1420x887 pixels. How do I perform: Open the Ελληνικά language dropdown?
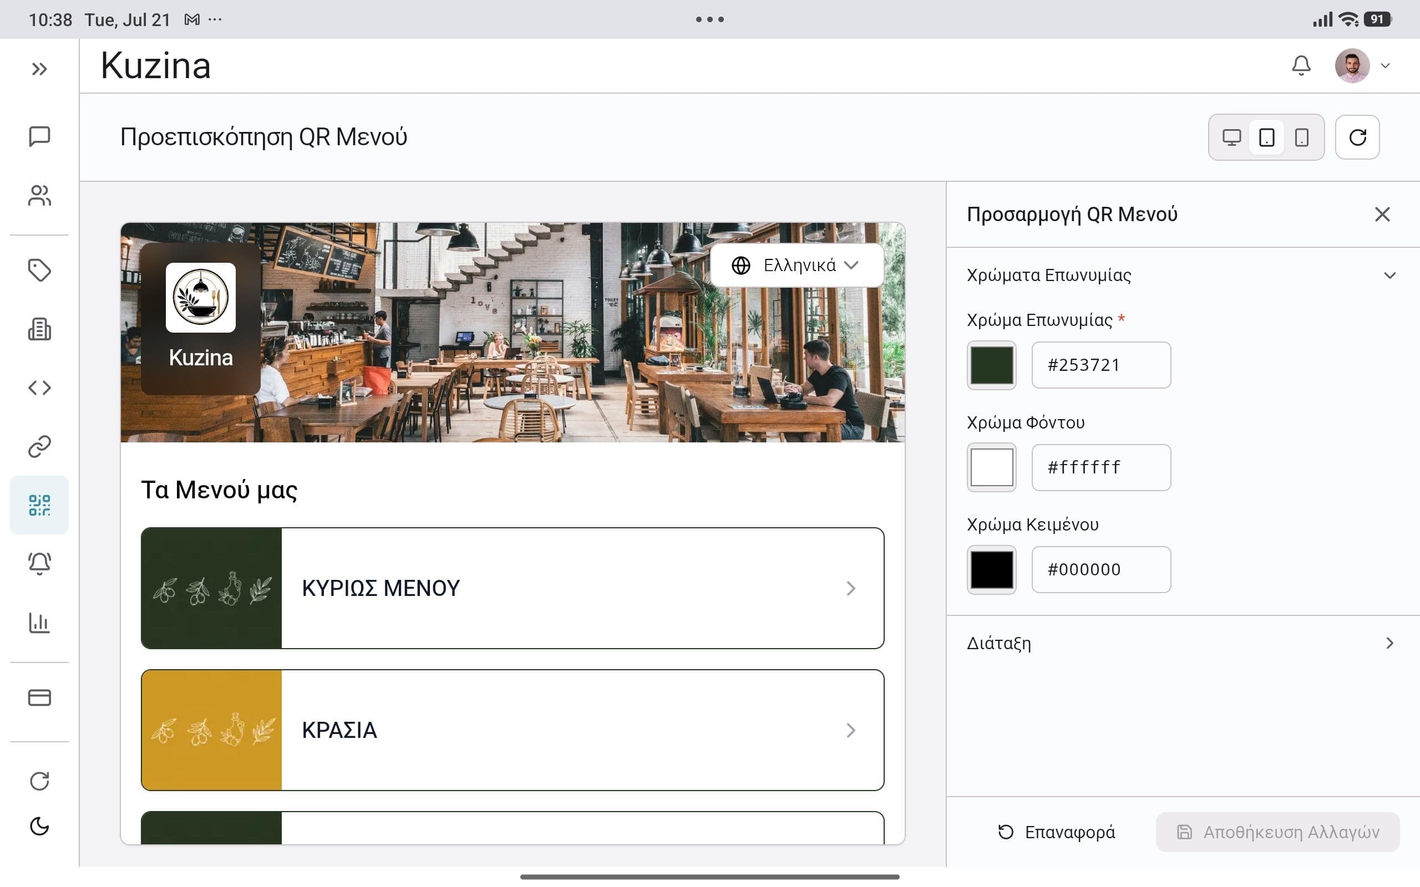tap(797, 266)
